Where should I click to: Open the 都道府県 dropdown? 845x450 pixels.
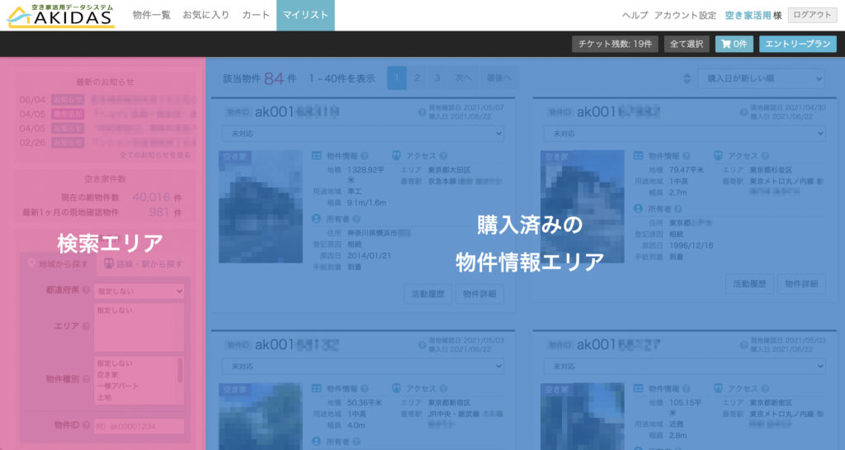coord(139,291)
